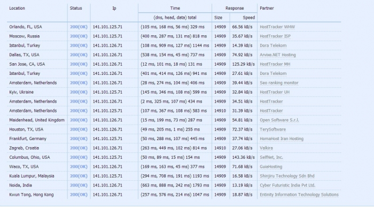Screen dimensions: 374x208
Task: Click the 125.29 kB/s speed value
Action: [243, 64]
